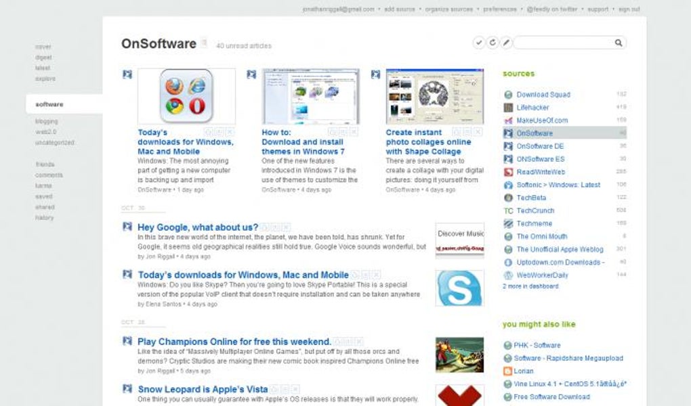Refresh the OnSoftware feed
This screenshot has width=691, height=406.
pos(493,43)
